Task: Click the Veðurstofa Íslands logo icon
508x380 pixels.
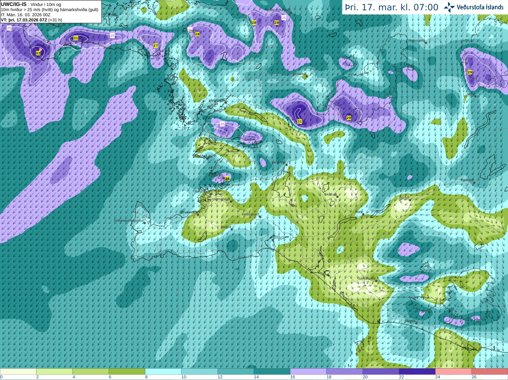Action: pyautogui.click(x=449, y=7)
